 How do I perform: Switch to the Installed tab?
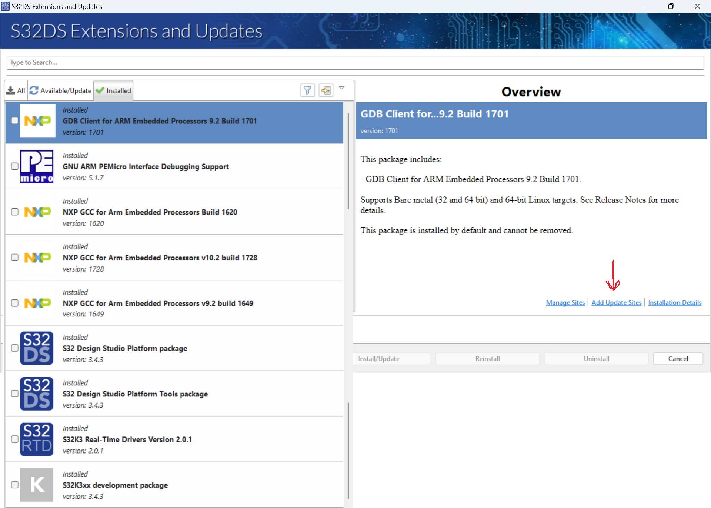click(x=113, y=90)
